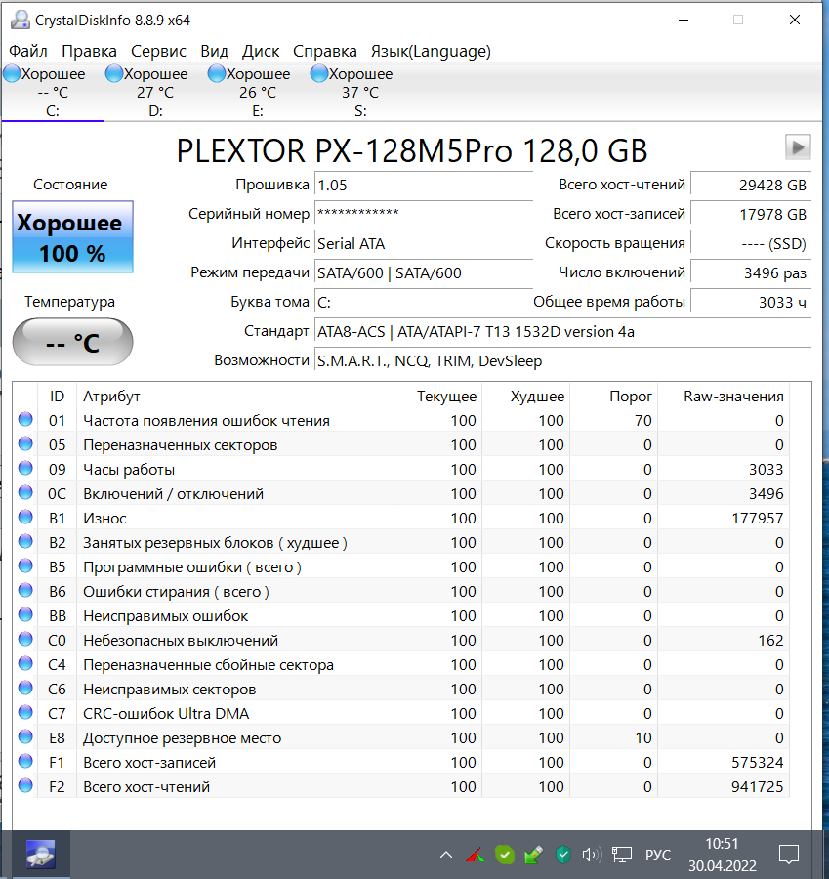The height and width of the screenshot is (879, 829).
Task: Click the 29428 GB host reads field
Action: pos(751,185)
